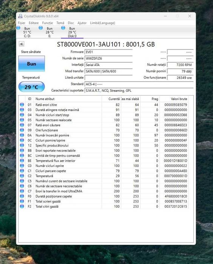Click status icon for Număr sectoare realocate
The image size is (213, 264).
pyautogui.click(x=22, y=120)
